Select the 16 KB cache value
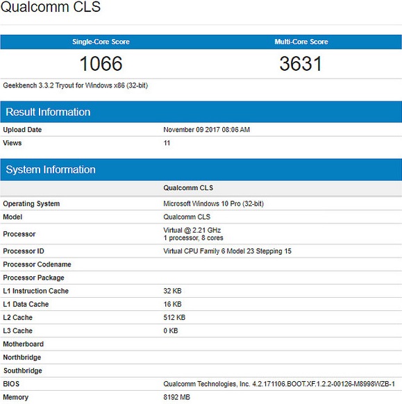Image resolution: width=402 pixels, height=404 pixels. (x=172, y=304)
